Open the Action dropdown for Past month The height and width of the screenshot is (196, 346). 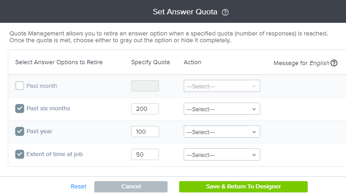[x=222, y=86]
